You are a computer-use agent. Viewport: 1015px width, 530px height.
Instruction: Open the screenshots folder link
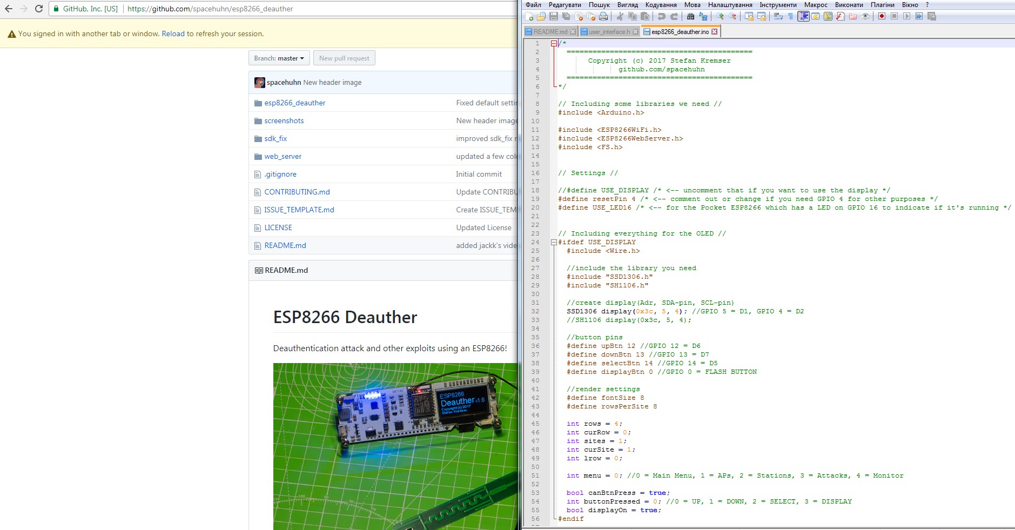(284, 120)
